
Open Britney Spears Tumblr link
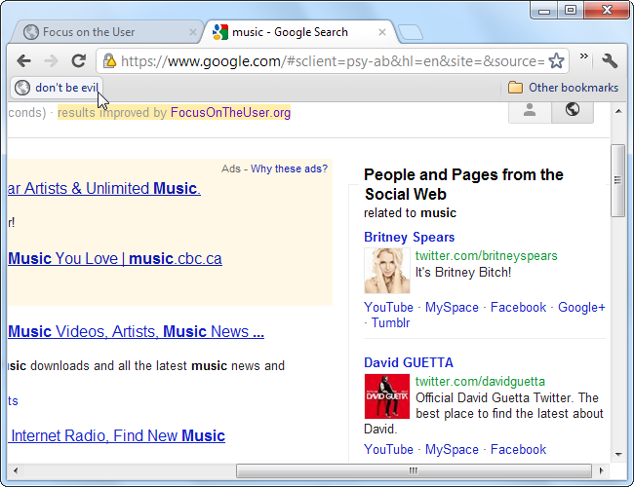pyautogui.click(x=390, y=323)
